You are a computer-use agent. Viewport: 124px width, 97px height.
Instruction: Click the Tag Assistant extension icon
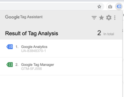(x=119, y=6)
